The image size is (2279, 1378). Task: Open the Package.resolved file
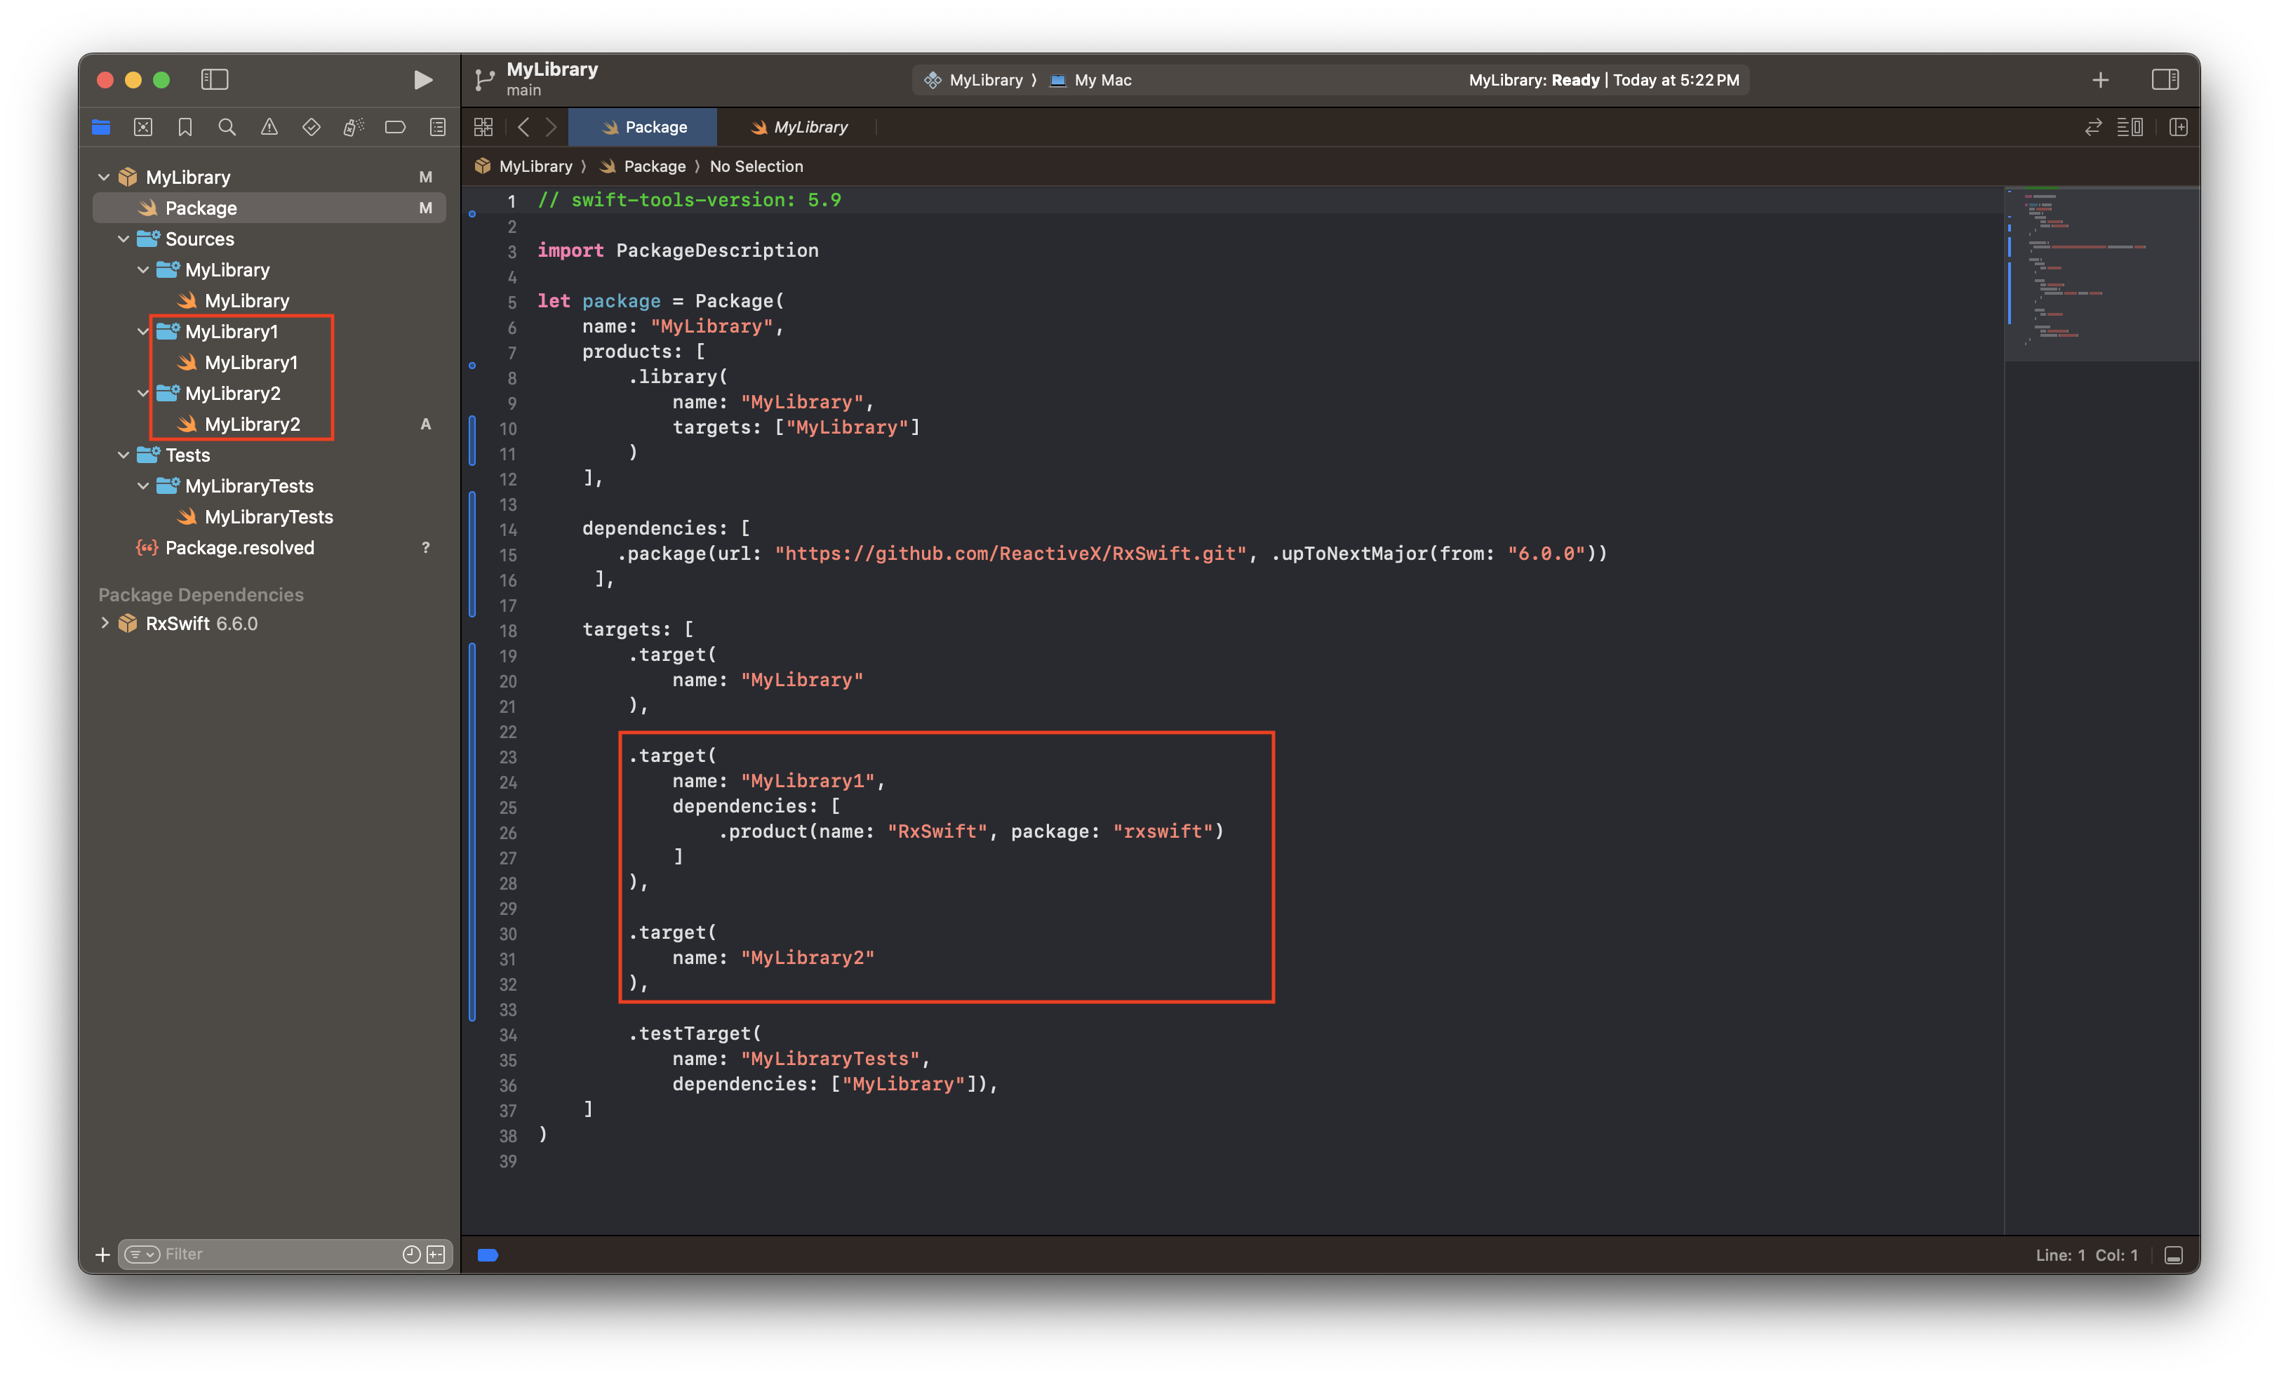pyautogui.click(x=239, y=547)
